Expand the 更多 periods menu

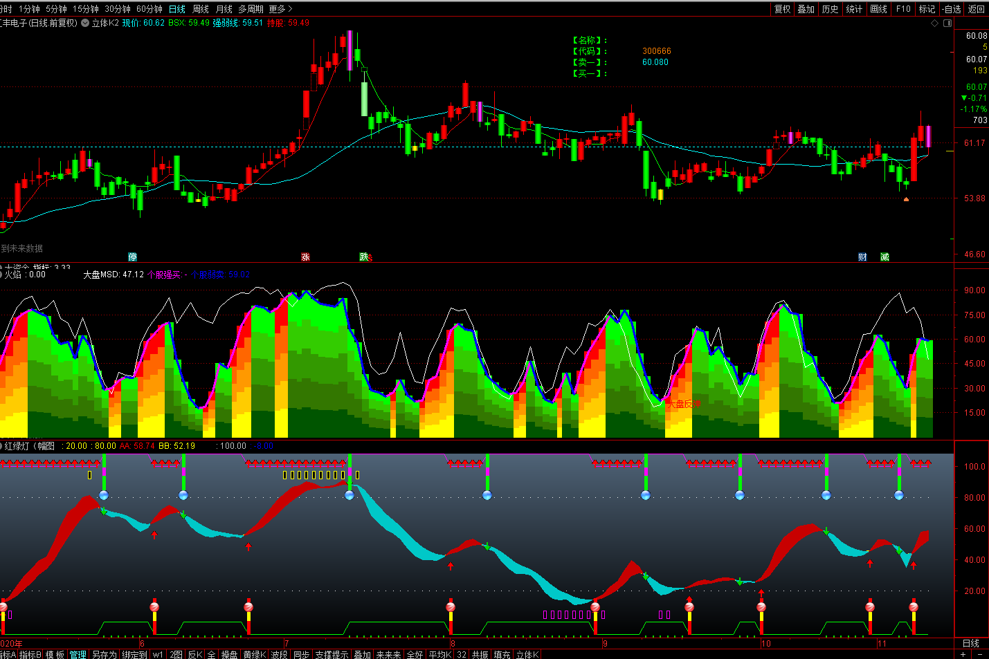point(280,9)
